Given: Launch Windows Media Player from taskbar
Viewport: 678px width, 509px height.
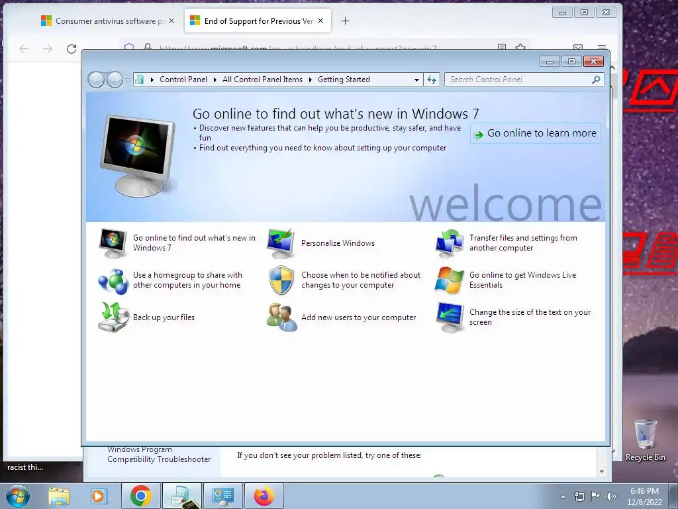Looking at the screenshot, I should 99,496.
